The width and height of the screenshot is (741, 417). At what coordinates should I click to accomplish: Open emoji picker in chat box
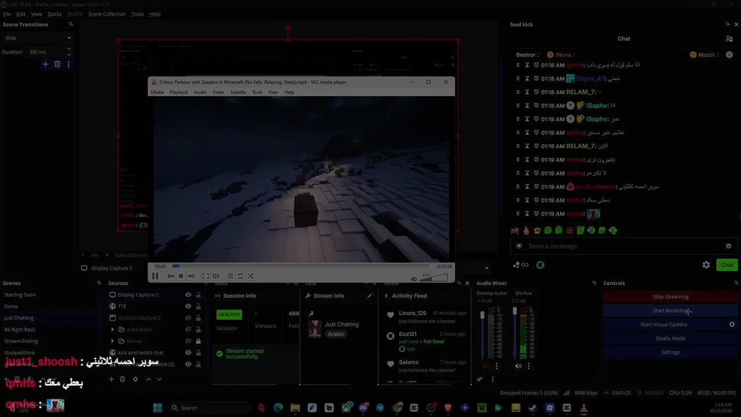click(728, 246)
